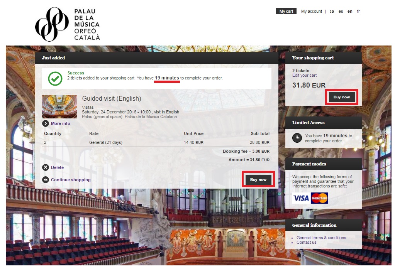Switch language to Spanish (es)
The height and width of the screenshot is (270, 395).
point(341,11)
